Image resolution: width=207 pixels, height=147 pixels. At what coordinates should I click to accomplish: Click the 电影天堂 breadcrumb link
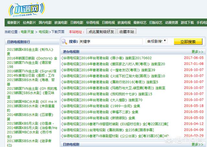[27, 32]
